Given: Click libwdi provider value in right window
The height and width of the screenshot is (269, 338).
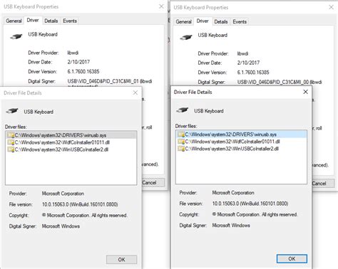Looking at the screenshot, I should click(x=242, y=53).
